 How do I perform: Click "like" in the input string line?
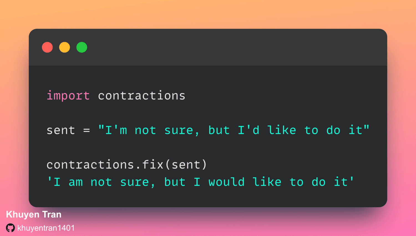coord(282,130)
